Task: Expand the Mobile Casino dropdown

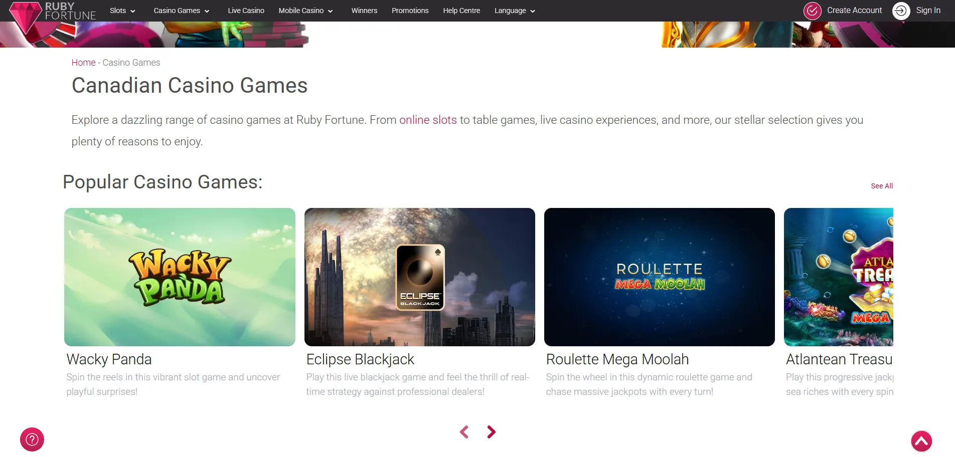Action: coord(305,11)
